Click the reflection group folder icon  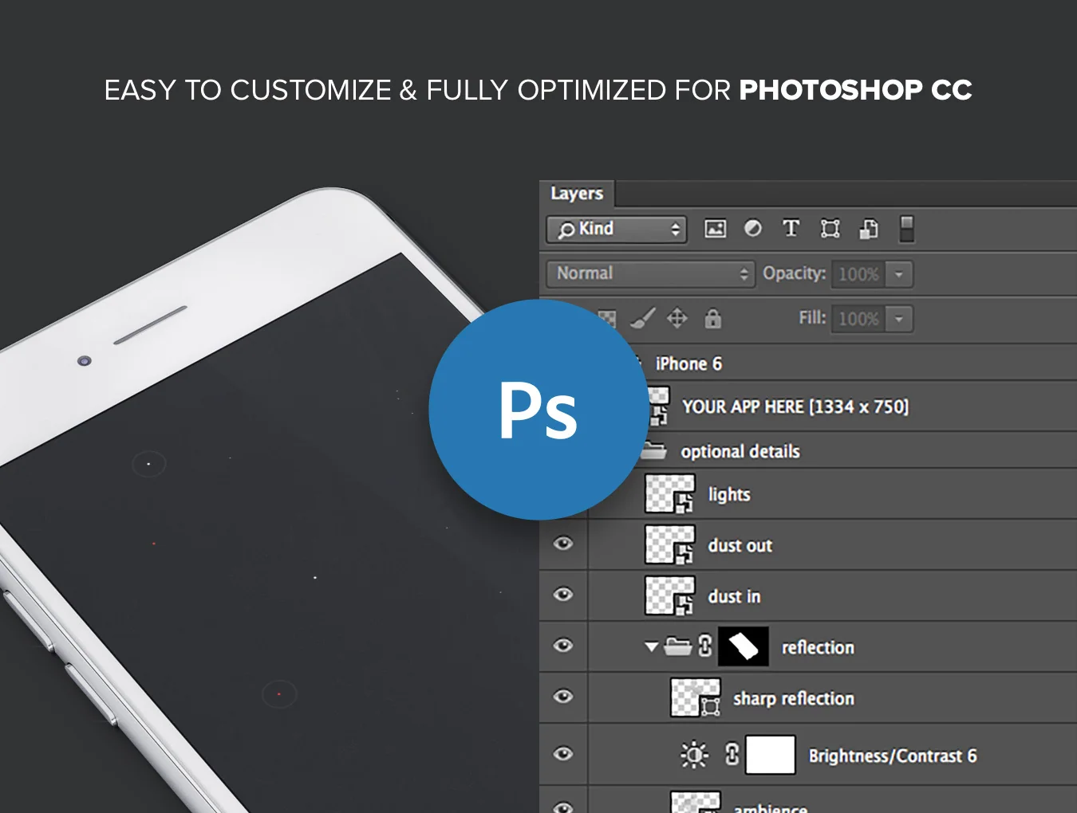(x=678, y=646)
